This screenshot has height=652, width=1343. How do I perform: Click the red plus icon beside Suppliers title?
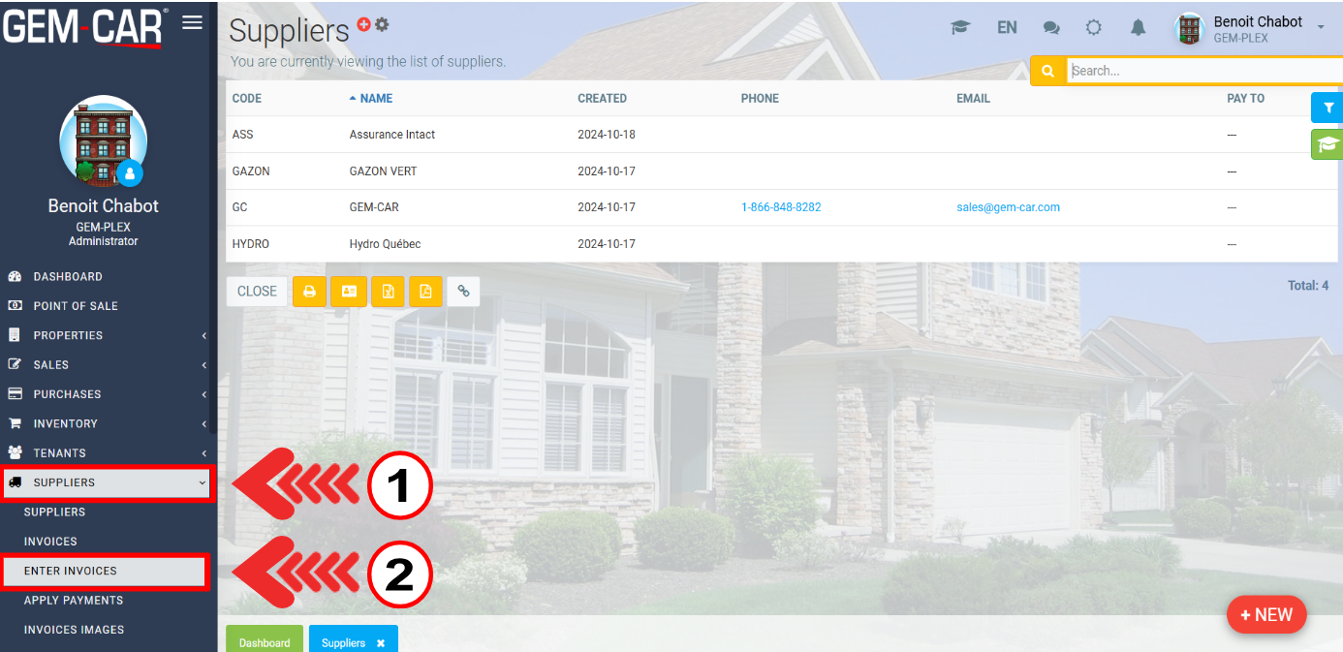point(363,24)
